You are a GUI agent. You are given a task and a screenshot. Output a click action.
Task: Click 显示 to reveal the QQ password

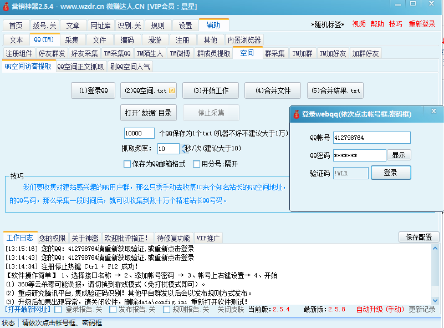399,155
